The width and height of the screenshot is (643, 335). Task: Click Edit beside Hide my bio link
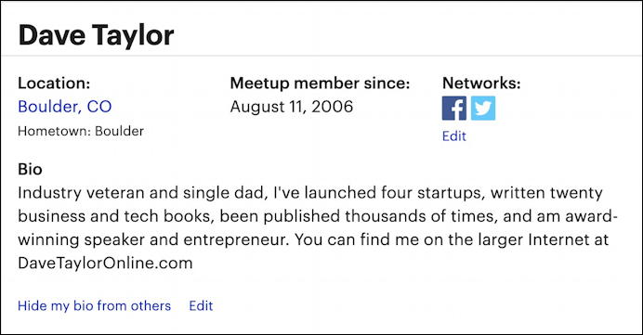[x=201, y=305]
